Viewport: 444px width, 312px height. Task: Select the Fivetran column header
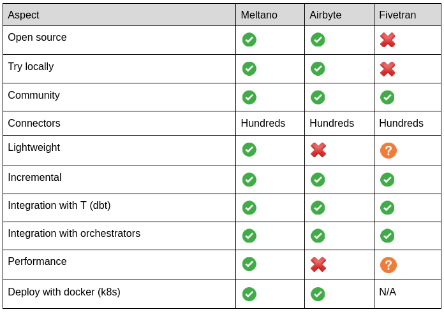[x=397, y=15]
